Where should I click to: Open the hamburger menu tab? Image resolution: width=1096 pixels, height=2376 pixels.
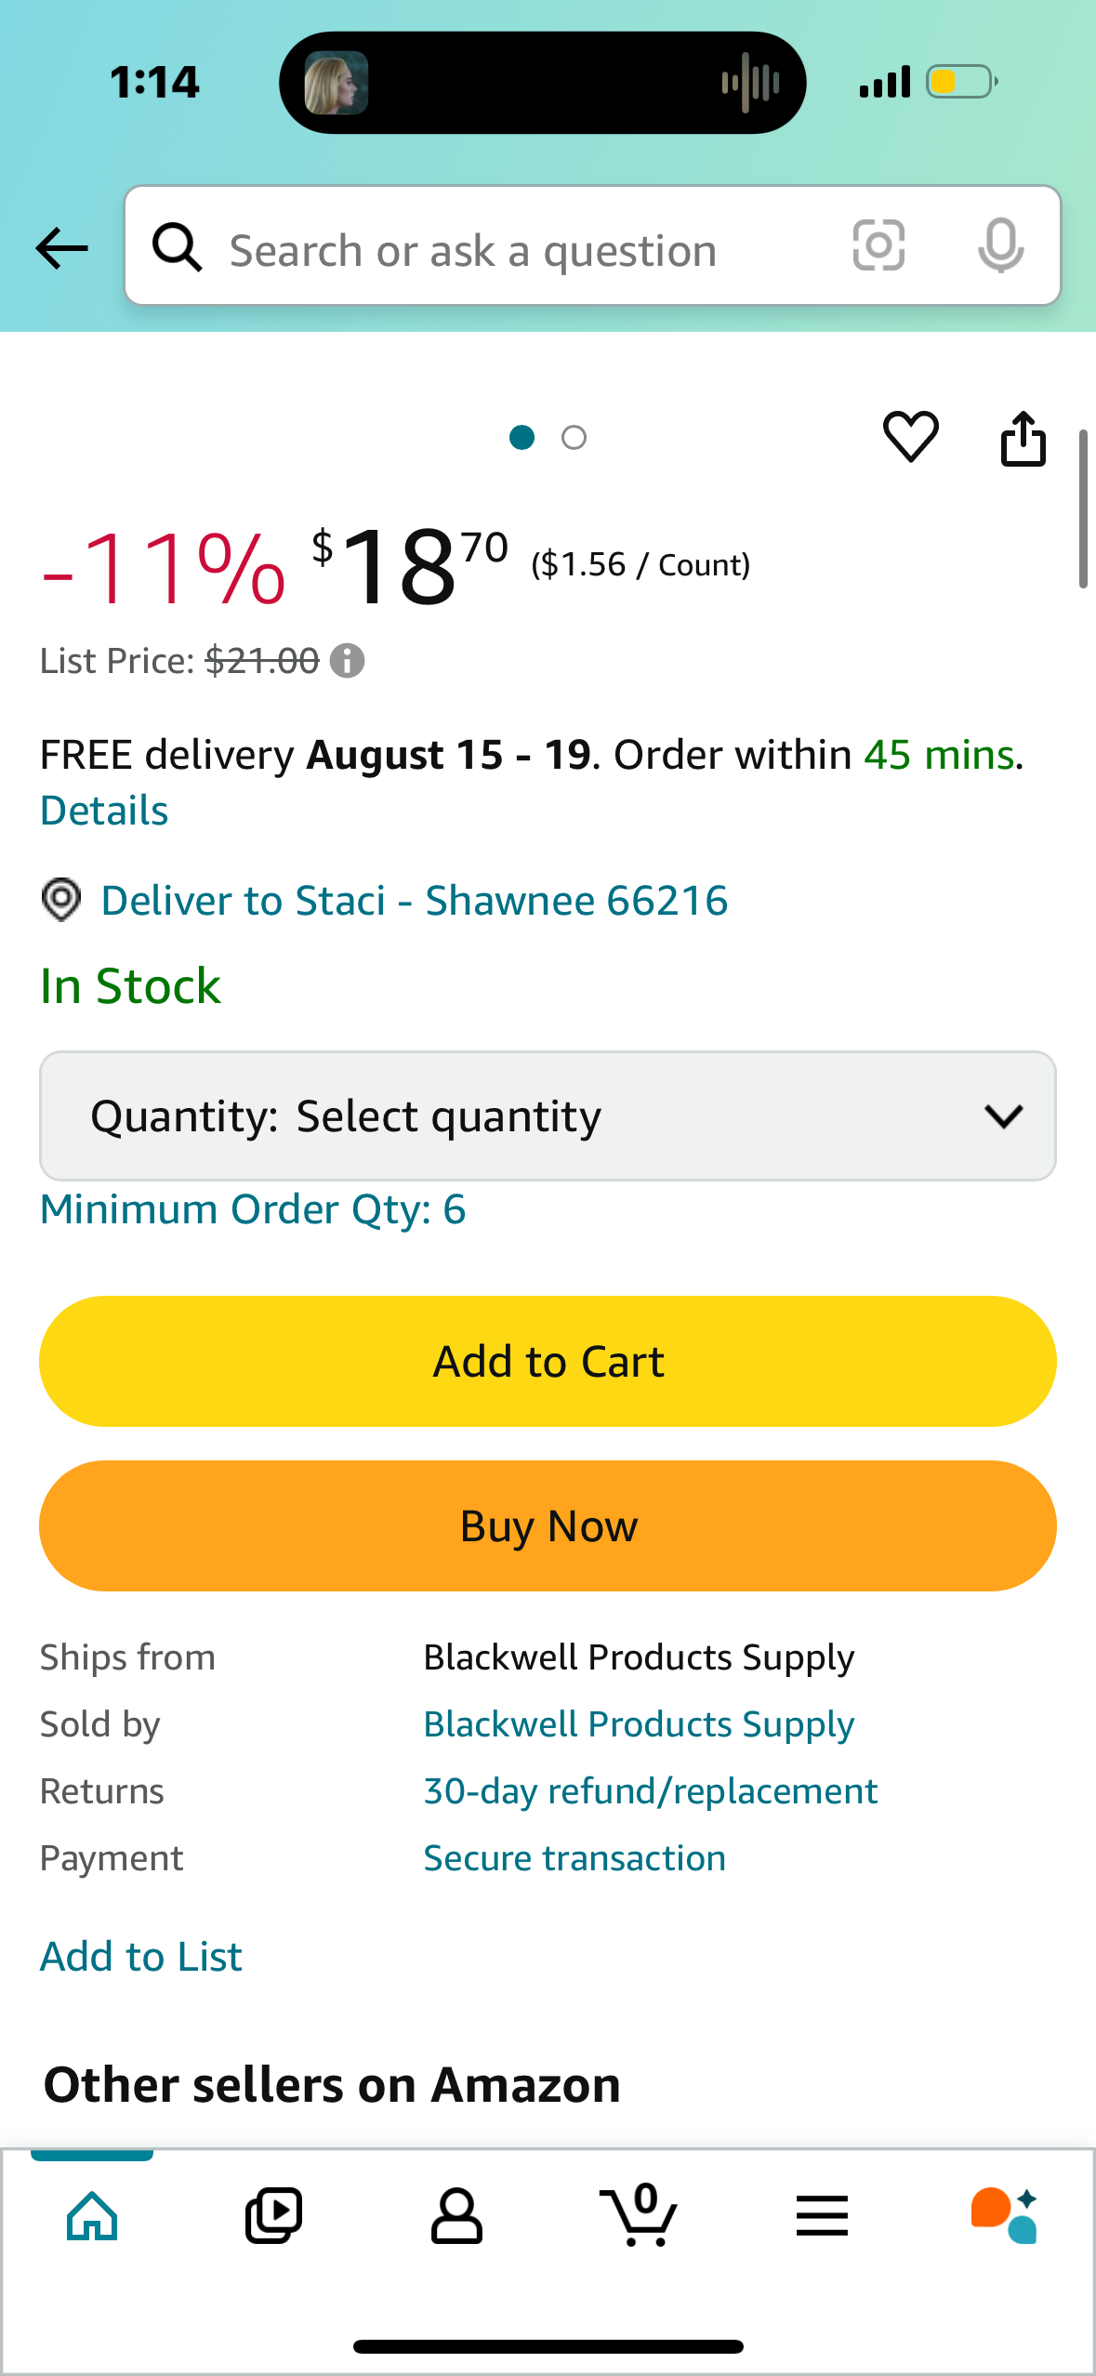(822, 2215)
